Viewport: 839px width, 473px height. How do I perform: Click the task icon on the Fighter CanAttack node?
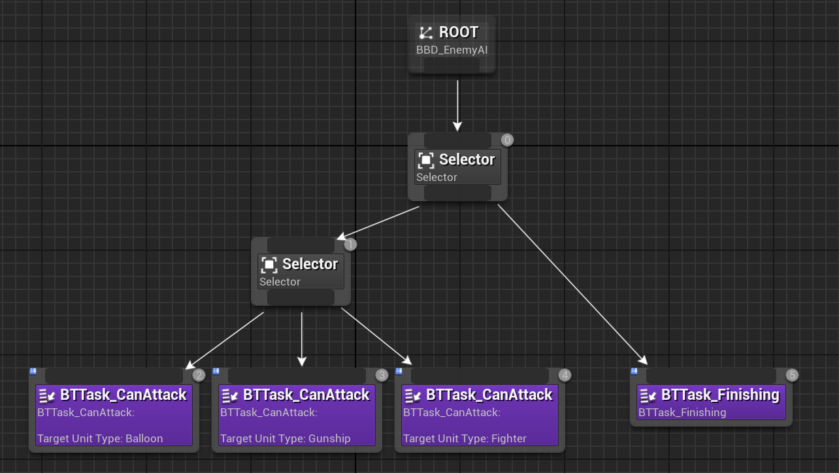click(x=413, y=395)
